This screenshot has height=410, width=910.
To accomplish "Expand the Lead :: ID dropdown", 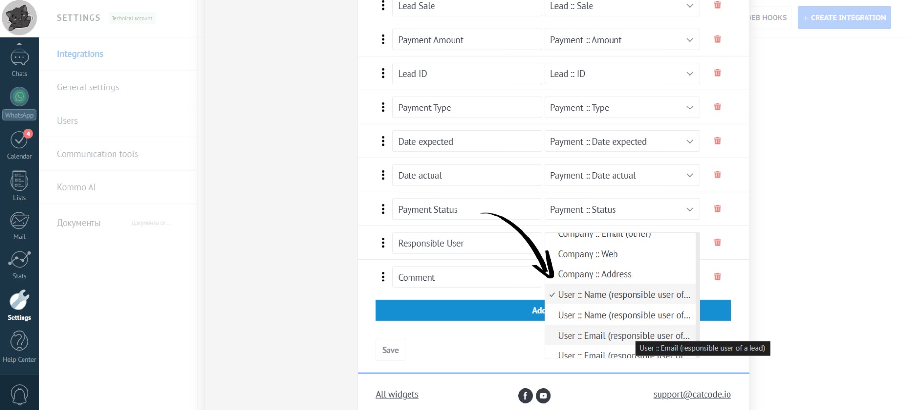I will coord(621,74).
